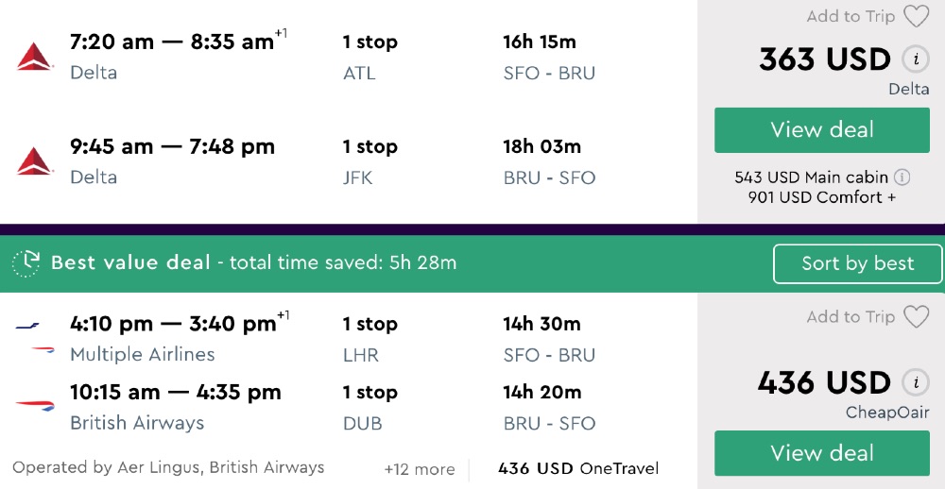Click British Airways logo on return flight
The width and height of the screenshot is (945, 489).
[35, 406]
